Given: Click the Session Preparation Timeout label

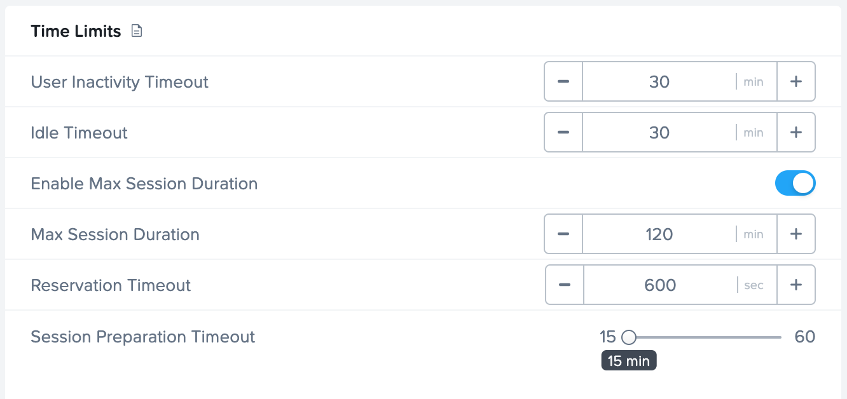Looking at the screenshot, I should pyautogui.click(x=142, y=337).
